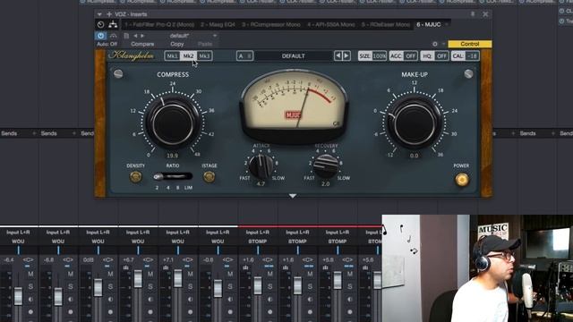Change the SIZE 100% setting

point(372,55)
